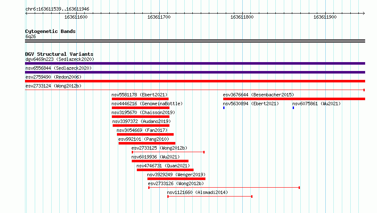Select esv2733126 (Wong2012b) label
377x213 pixels.
point(176,183)
